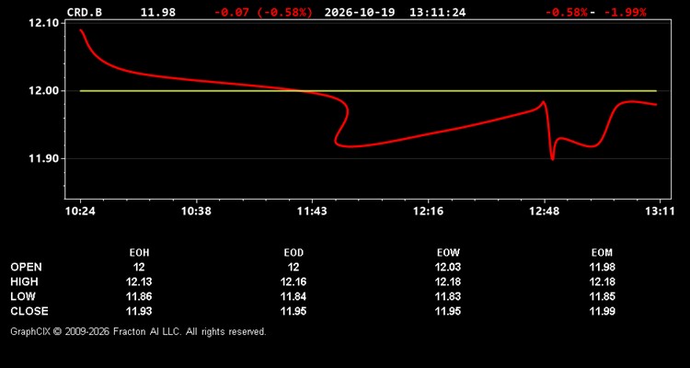690x368 pixels.
Task: Click the red price line's lowest dip
Action: [552, 158]
